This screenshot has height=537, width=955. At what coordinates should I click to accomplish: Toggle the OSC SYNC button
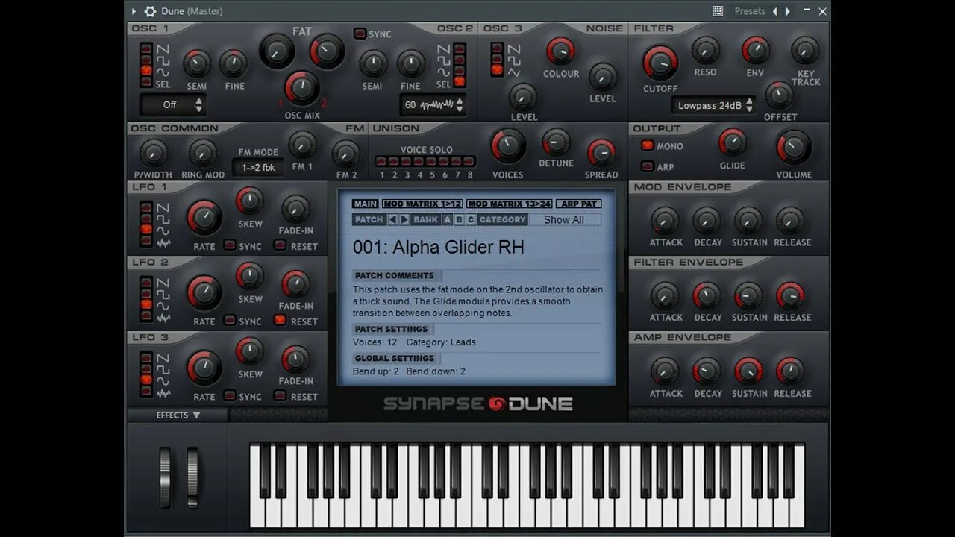pyautogui.click(x=360, y=34)
